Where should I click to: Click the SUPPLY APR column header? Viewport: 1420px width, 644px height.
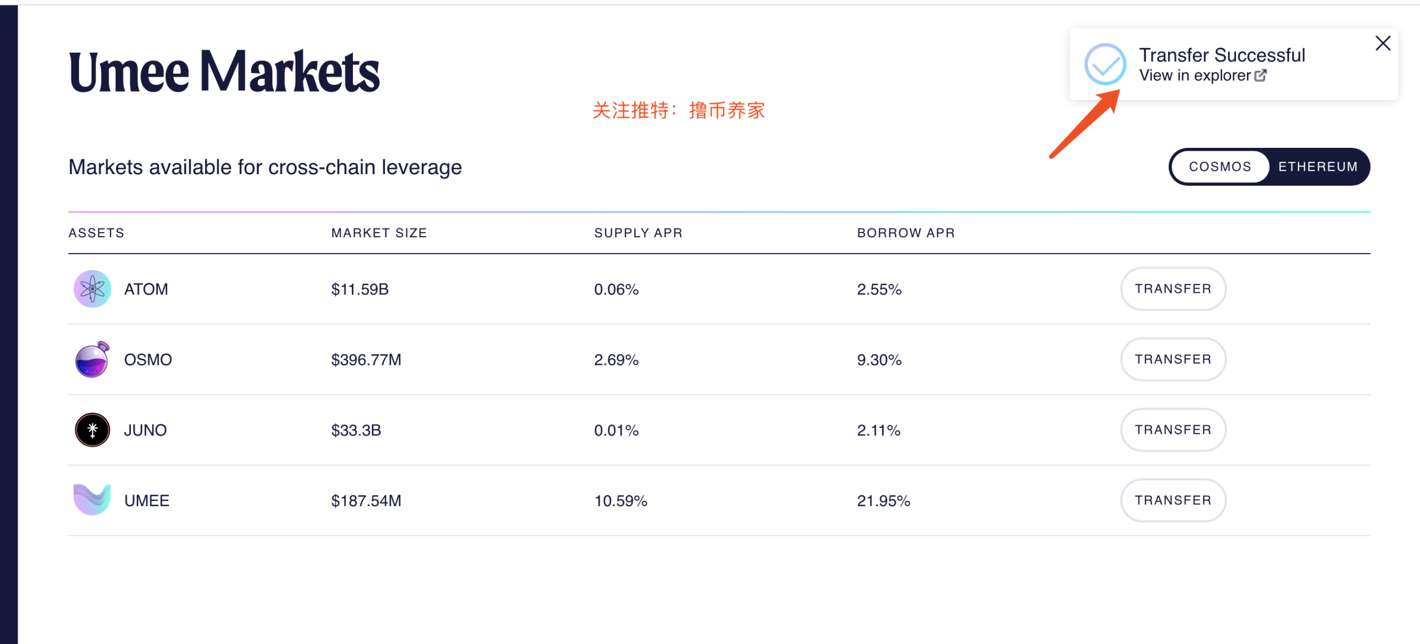tap(638, 233)
